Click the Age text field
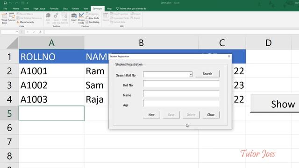This screenshot has width=299, height=168. click(181, 104)
